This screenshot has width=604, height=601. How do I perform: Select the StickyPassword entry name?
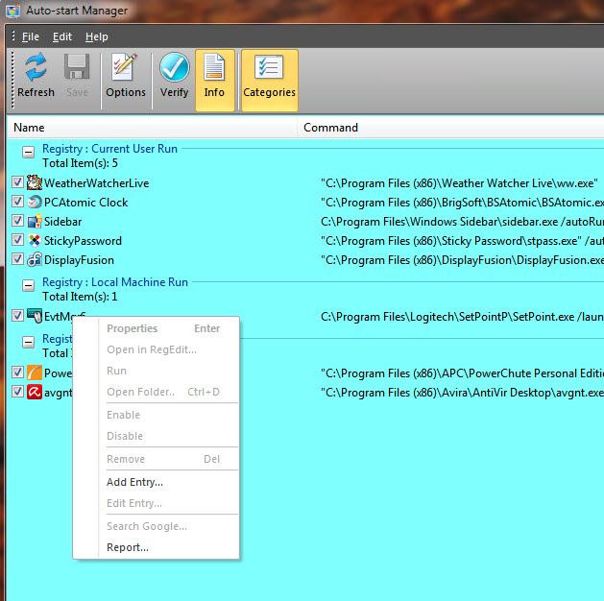coord(83,241)
